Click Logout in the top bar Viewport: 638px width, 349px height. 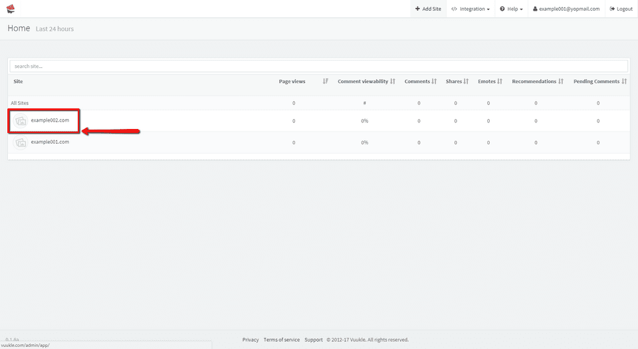tap(621, 9)
